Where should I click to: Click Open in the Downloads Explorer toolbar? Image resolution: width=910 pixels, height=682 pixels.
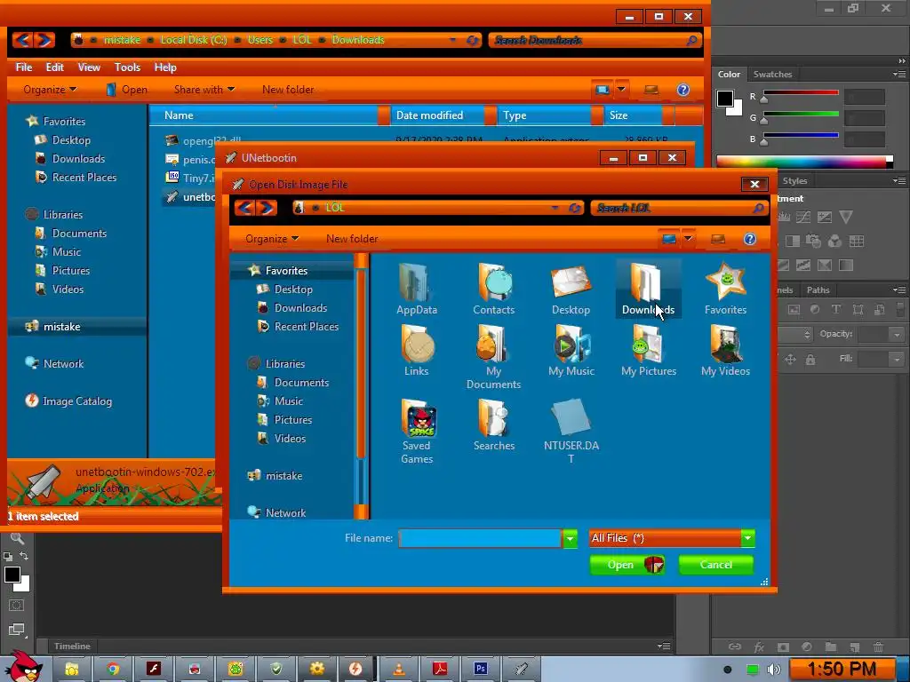[x=127, y=90]
